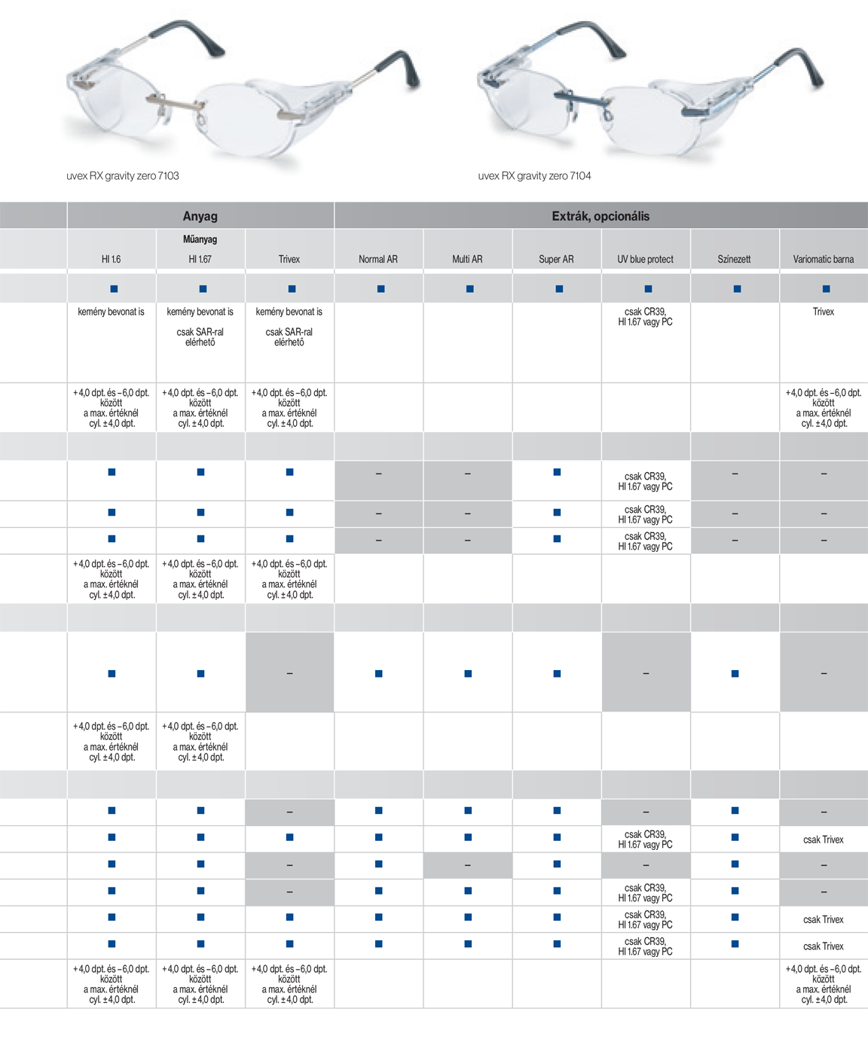Click the 'Anyag' table header
Viewport: 868px width, 1039px height.
(x=200, y=216)
